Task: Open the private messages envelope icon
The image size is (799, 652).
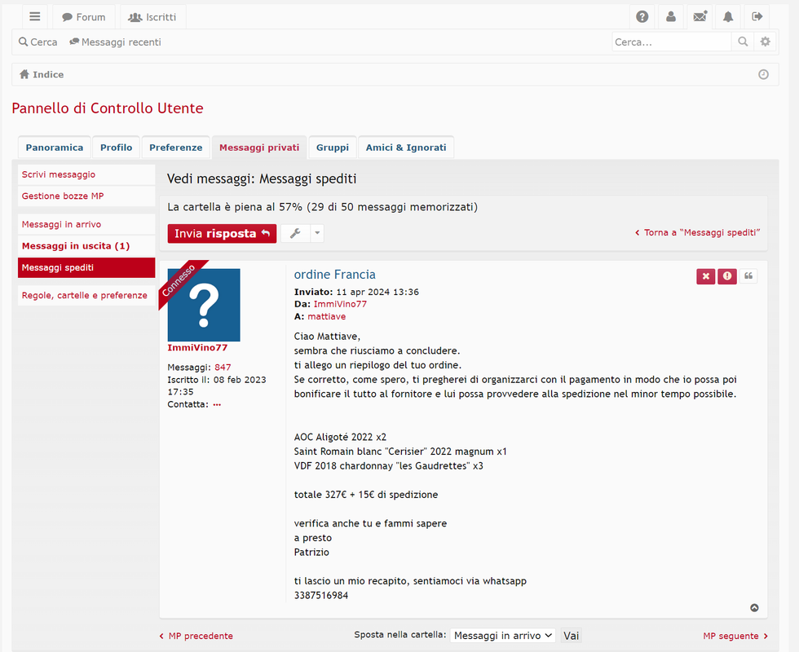Action: pos(700,17)
